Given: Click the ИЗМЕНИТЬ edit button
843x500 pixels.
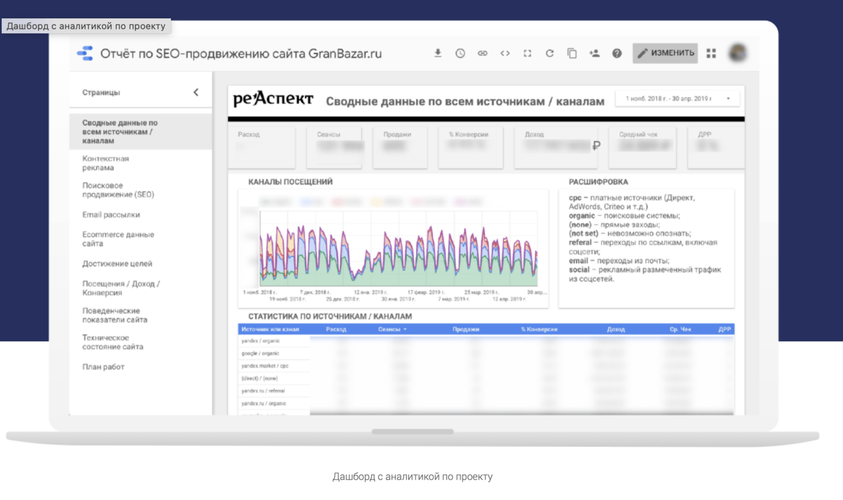Looking at the screenshot, I should point(665,54).
